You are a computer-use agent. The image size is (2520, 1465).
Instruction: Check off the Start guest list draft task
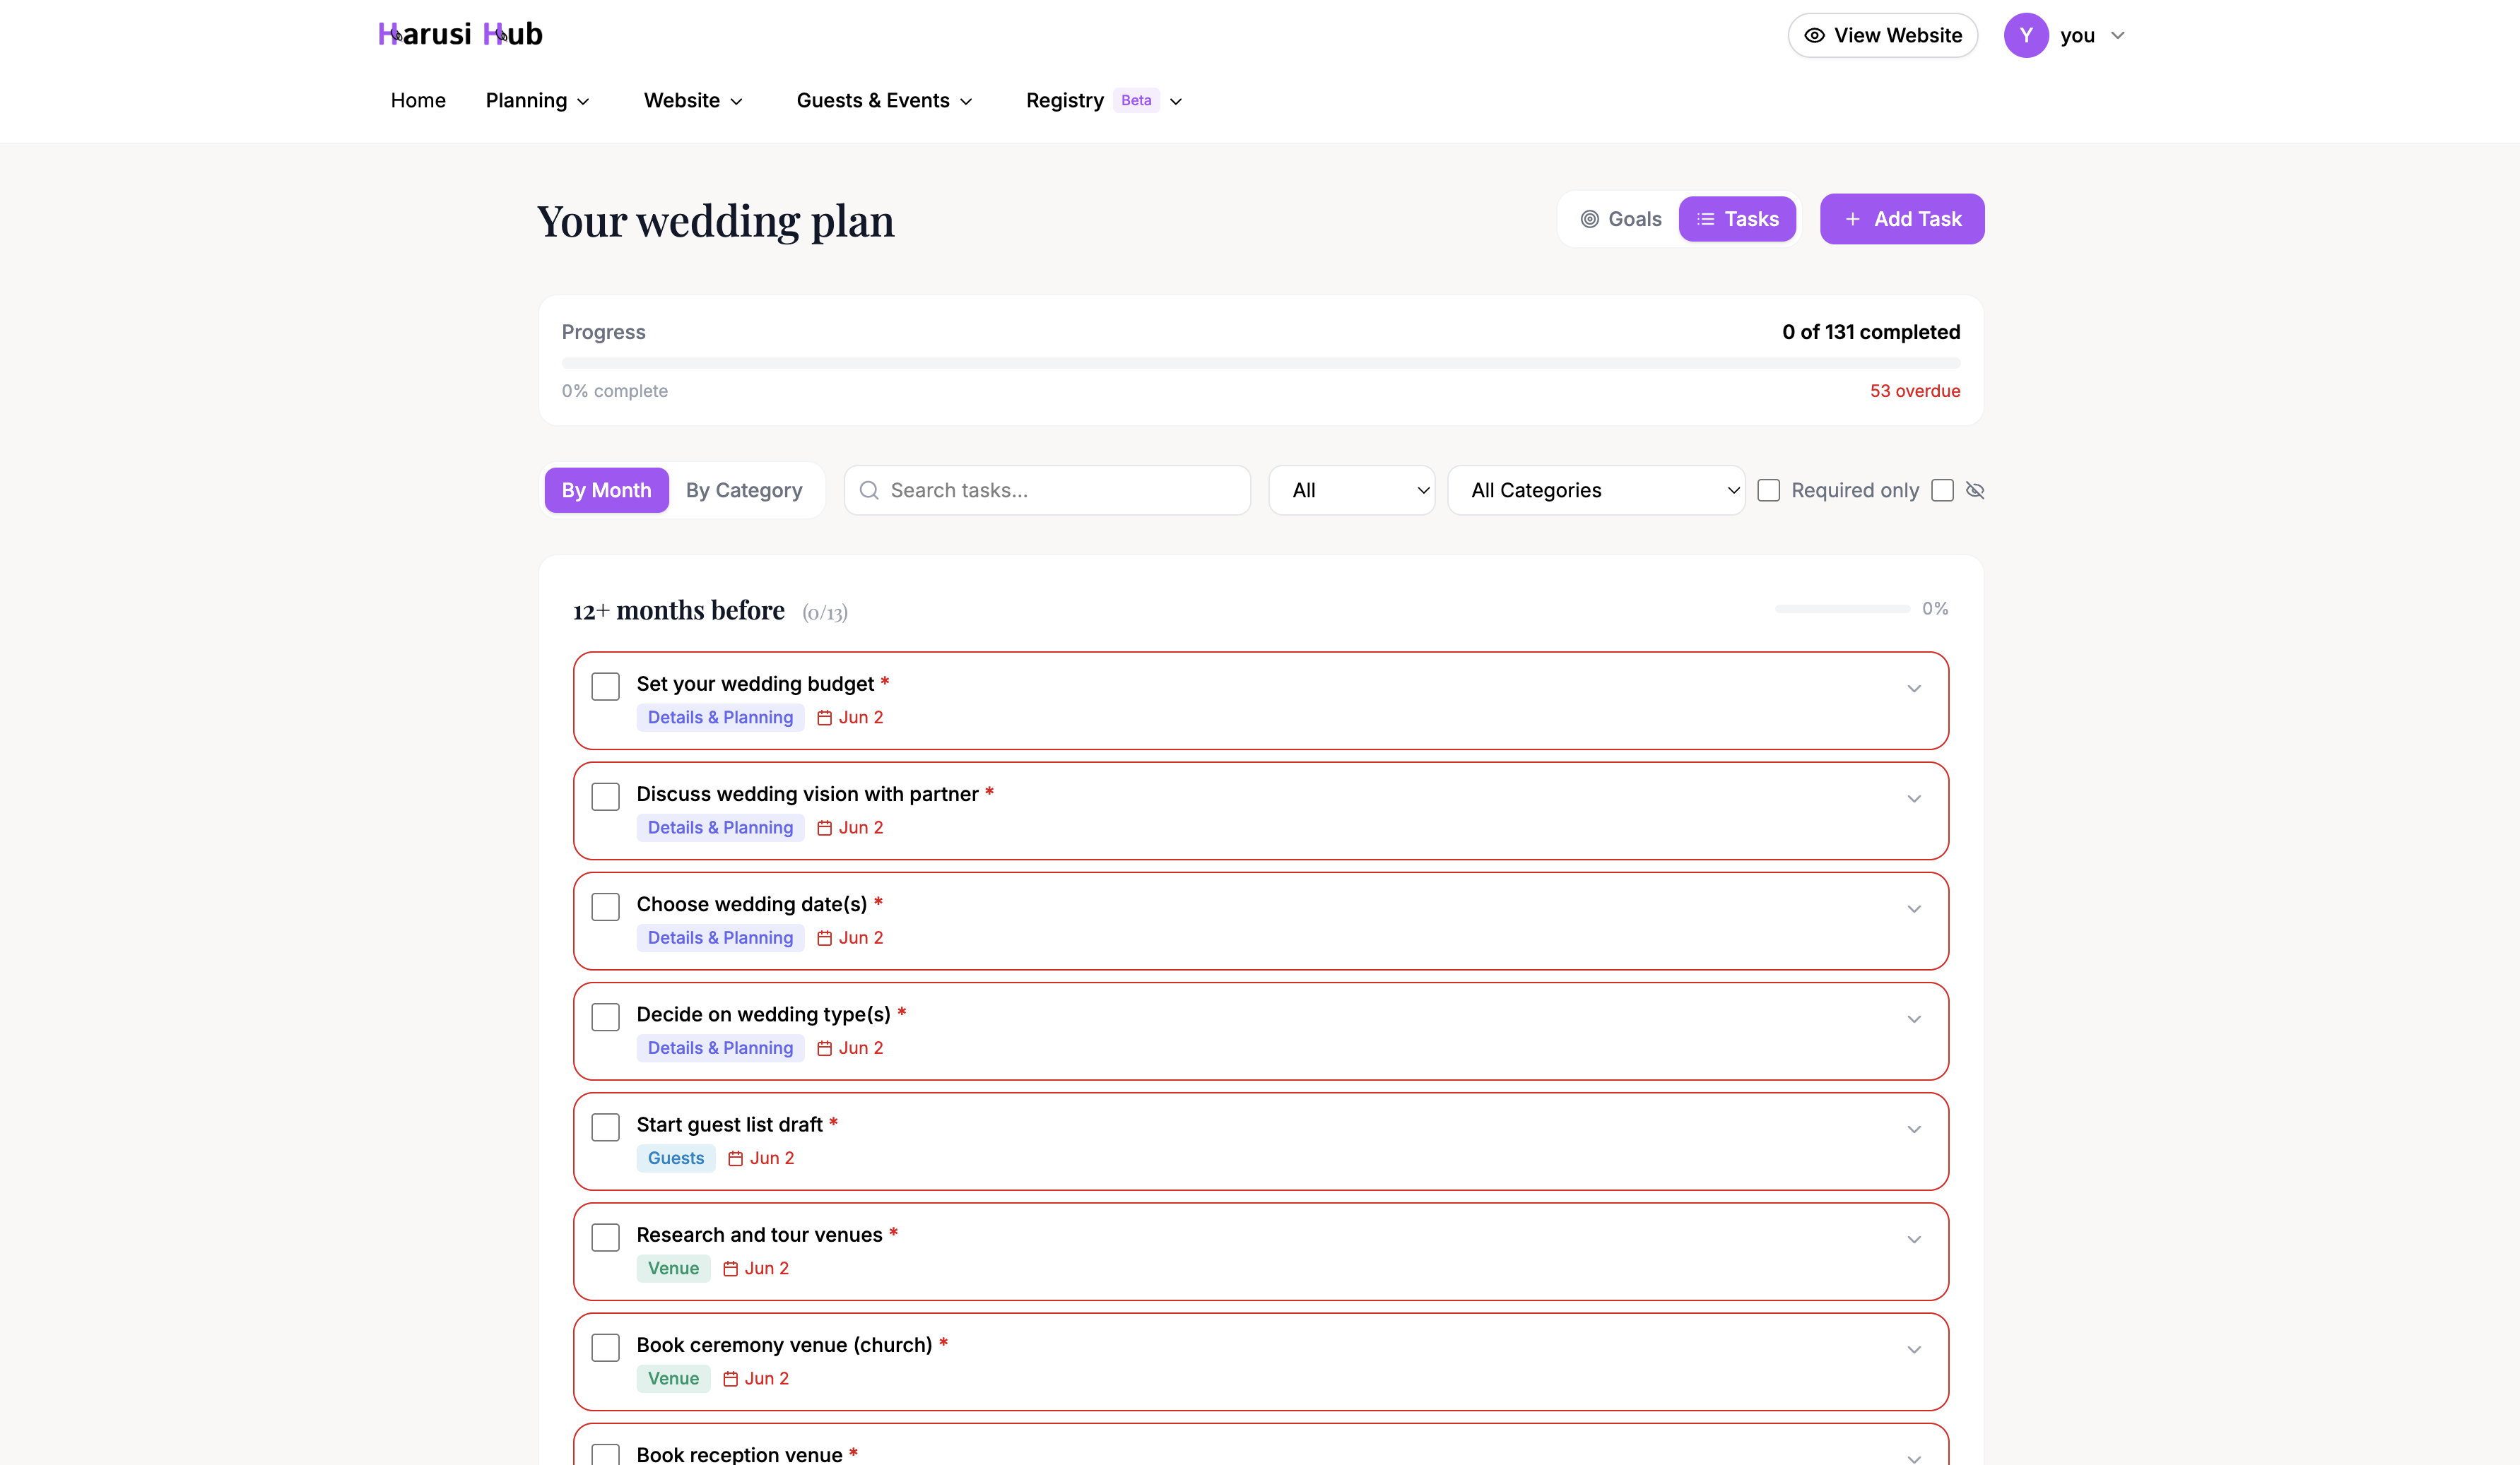605,1126
